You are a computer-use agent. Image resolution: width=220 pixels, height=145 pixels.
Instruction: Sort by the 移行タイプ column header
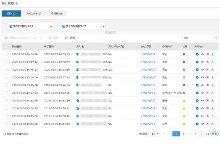click(167, 47)
